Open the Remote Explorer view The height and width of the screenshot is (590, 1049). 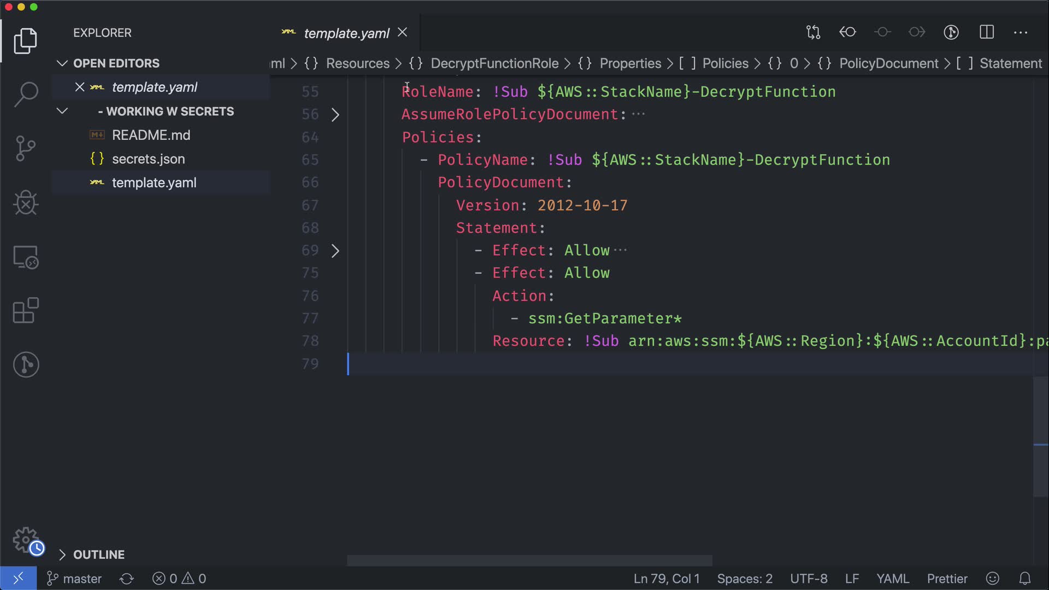pyautogui.click(x=26, y=257)
